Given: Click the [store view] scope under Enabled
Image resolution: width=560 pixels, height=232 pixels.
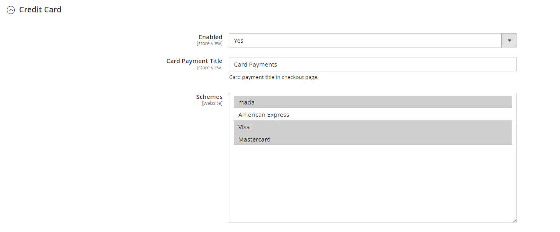Looking at the screenshot, I should 209,43.
